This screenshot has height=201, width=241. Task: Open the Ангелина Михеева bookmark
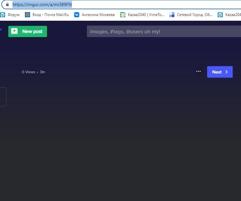click(x=98, y=15)
